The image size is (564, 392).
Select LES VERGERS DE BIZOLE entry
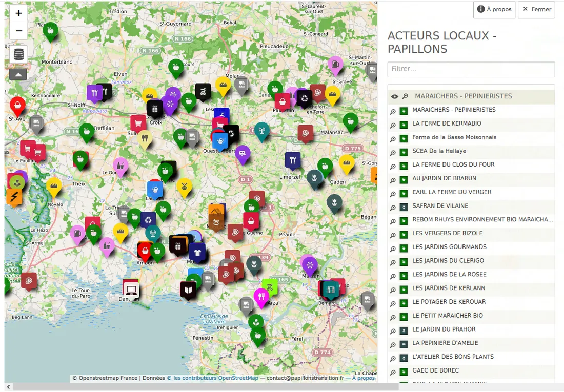tap(447, 233)
